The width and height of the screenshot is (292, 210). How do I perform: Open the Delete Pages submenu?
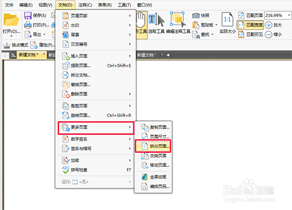pos(96,94)
